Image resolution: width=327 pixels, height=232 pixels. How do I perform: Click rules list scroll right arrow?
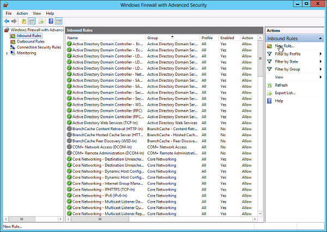pyautogui.click(x=255, y=219)
